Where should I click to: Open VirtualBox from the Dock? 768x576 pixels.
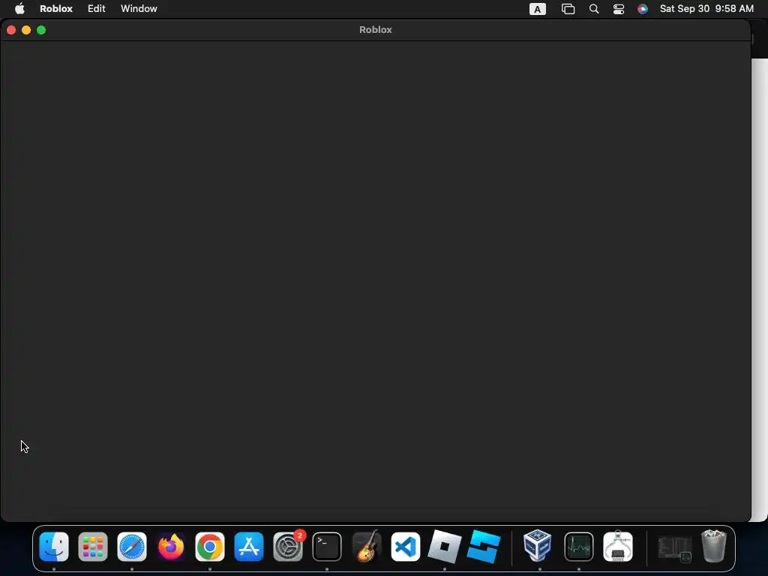coord(537,546)
